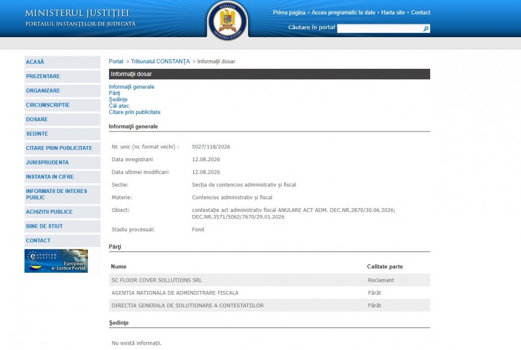Click the Materie value 'Contencios administrativ și fiscal'
This screenshot has width=521, height=350.
(232, 197)
